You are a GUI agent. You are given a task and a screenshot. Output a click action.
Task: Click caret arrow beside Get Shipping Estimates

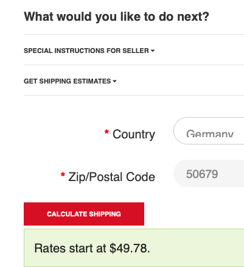tap(114, 81)
